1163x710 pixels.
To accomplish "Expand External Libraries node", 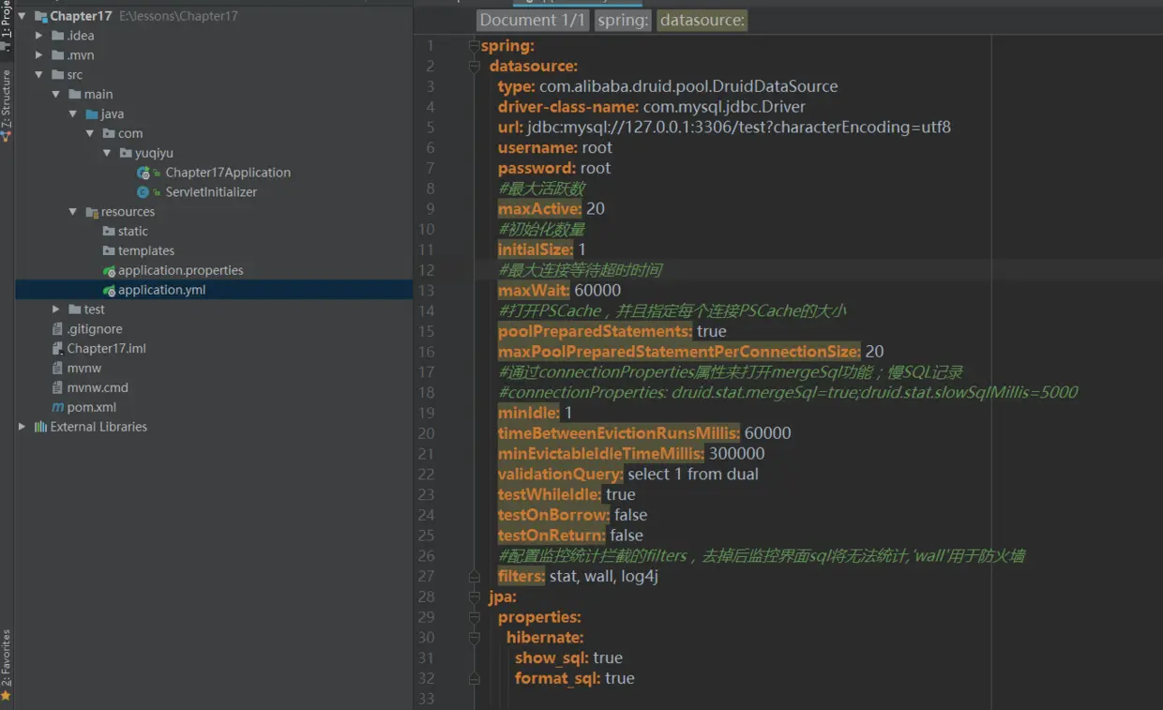I will [22, 427].
